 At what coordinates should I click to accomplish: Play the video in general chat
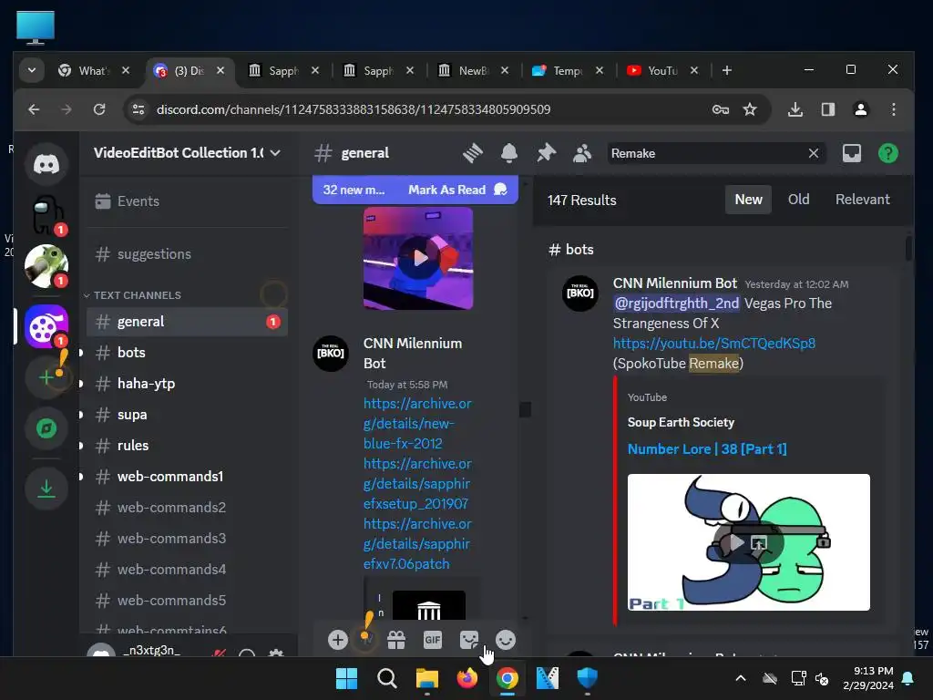coord(418,258)
